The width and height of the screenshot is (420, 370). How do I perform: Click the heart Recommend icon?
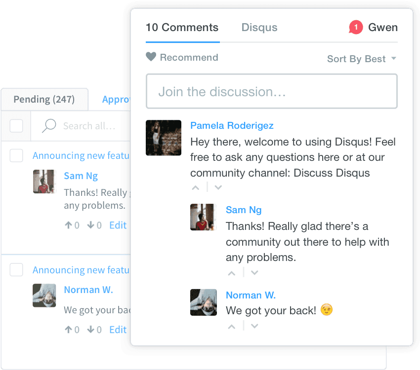tap(151, 56)
